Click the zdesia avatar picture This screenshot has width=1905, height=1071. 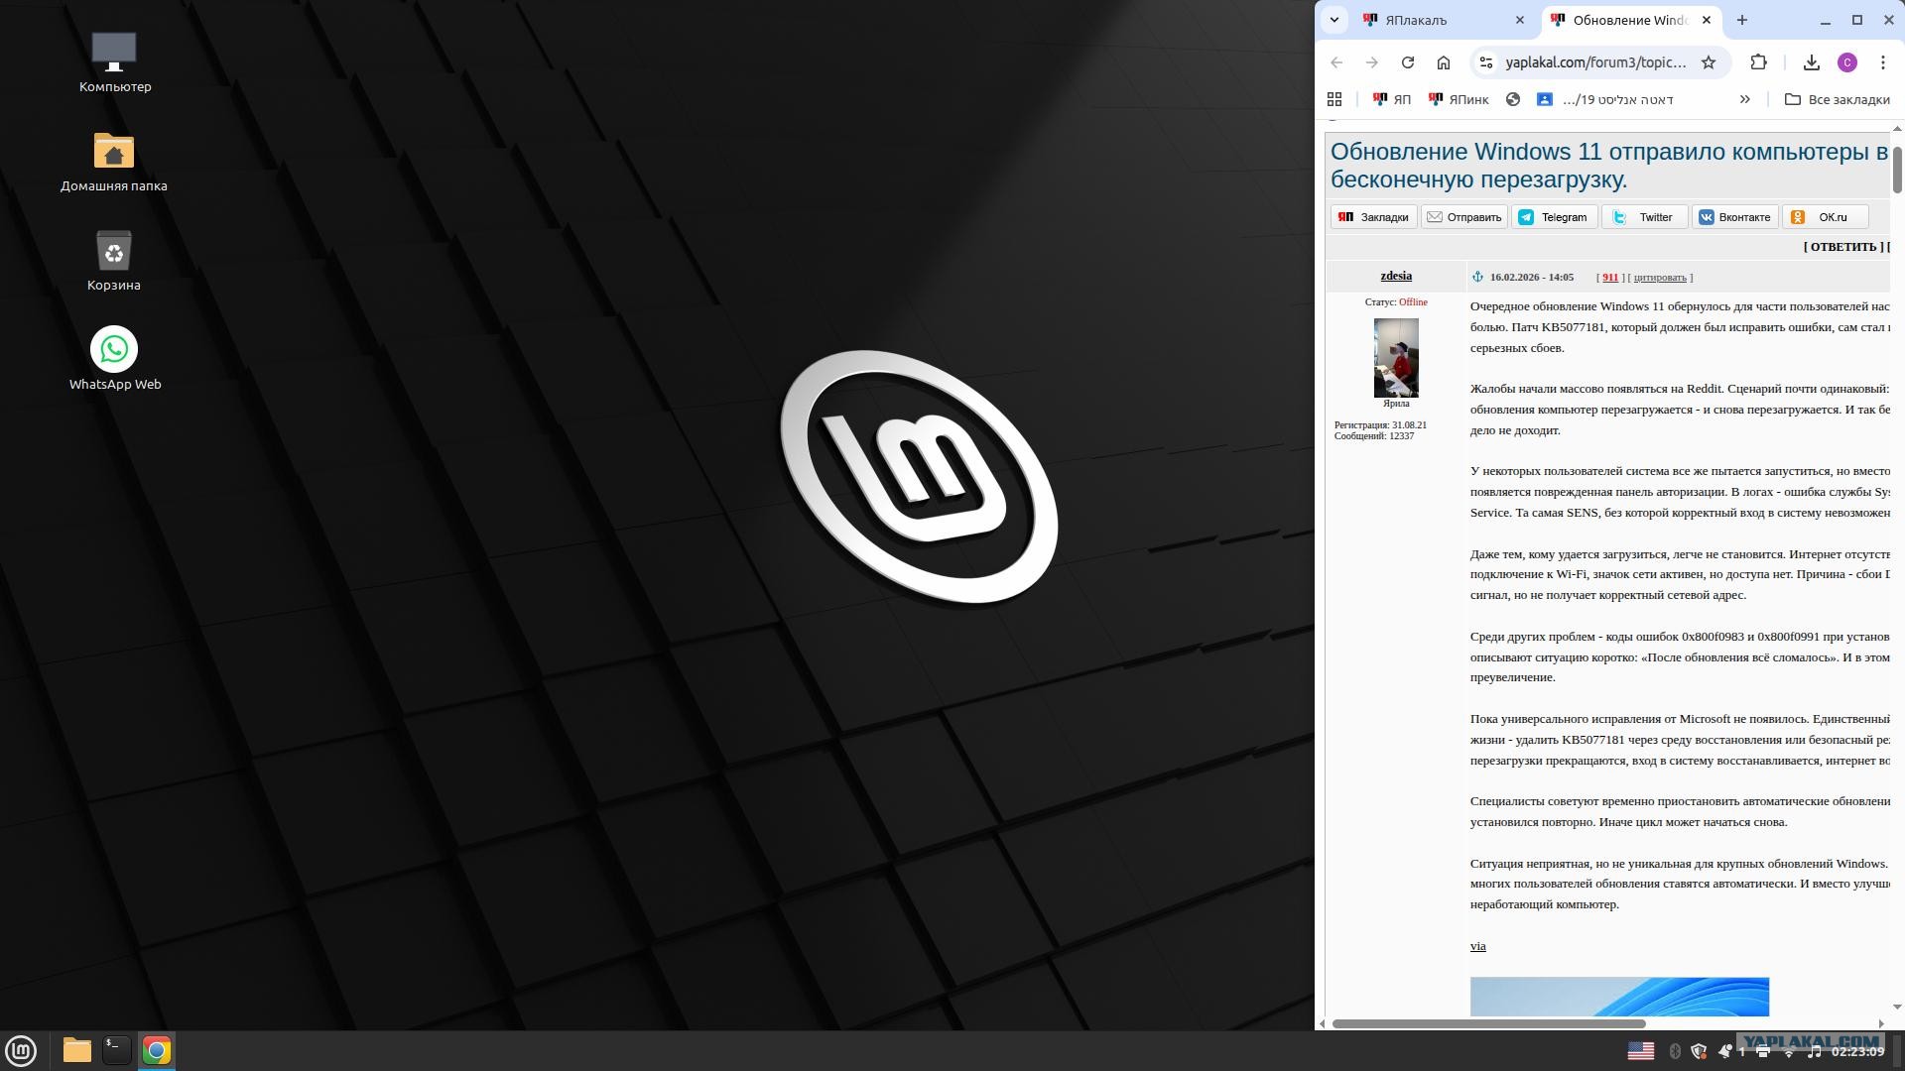coord(1396,357)
